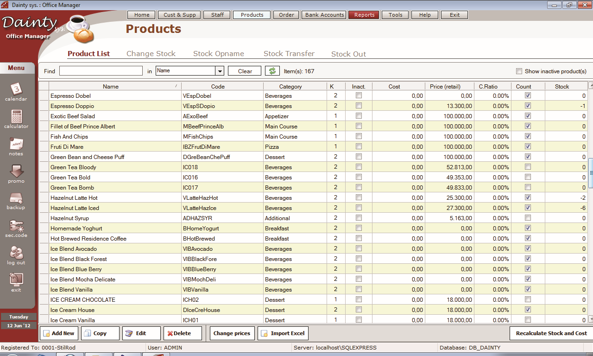Open the Staff menu
This screenshot has height=356, width=593.
[x=217, y=15]
